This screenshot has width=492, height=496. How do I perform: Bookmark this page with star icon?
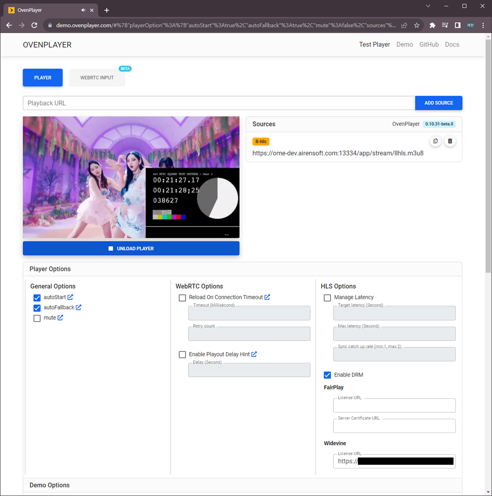coord(417,25)
